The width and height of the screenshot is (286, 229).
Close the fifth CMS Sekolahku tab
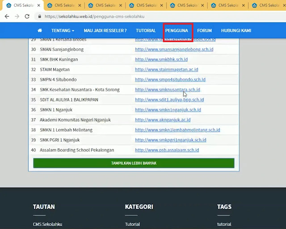tap(202, 5)
